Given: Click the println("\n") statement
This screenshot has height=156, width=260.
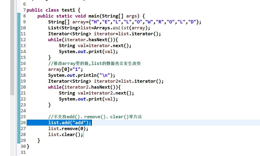Looking at the screenshot, I should (x=82, y=75).
